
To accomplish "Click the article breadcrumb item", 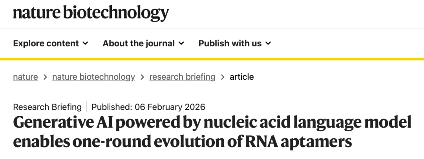I will pos(242,77).
